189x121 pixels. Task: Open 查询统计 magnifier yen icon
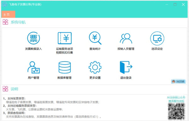95,38
